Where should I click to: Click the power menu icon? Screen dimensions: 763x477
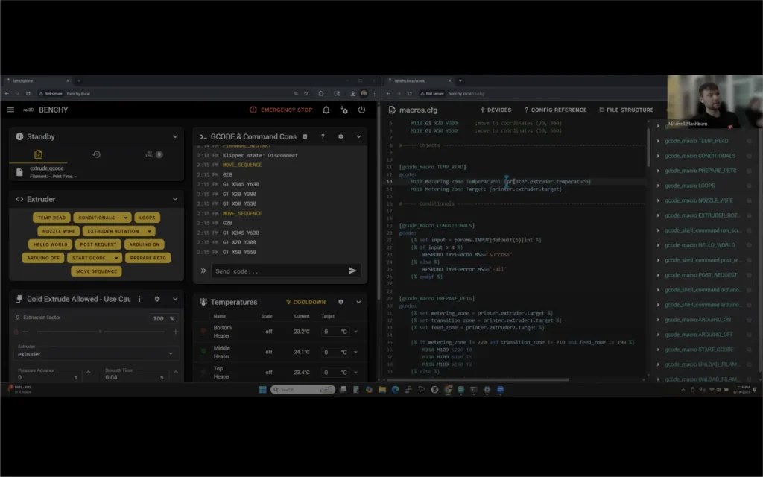click(361, 110)
